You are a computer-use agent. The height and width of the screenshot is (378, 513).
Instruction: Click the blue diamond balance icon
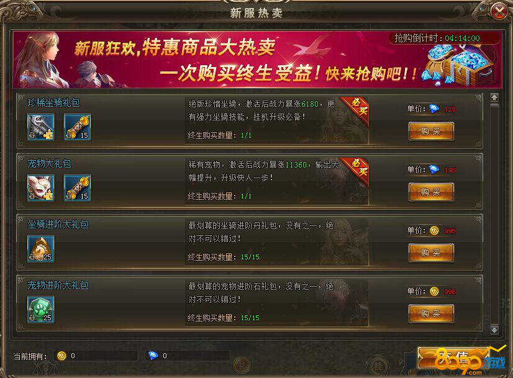[x=153, y=356]
